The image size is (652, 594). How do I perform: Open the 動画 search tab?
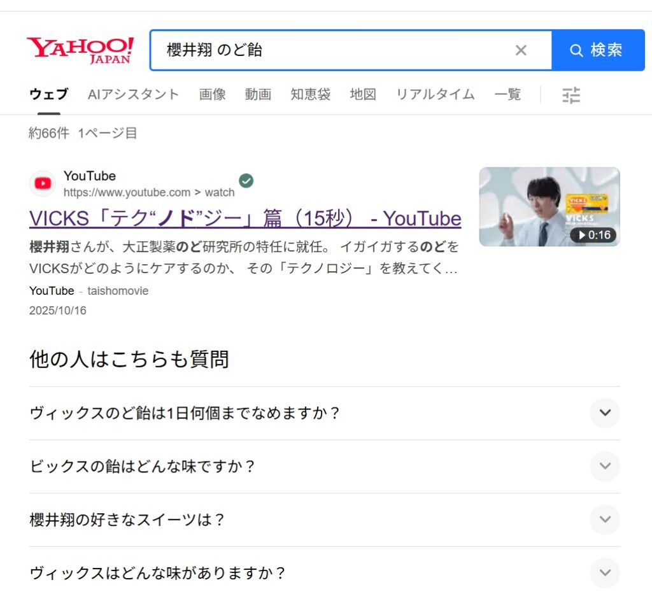258,95
